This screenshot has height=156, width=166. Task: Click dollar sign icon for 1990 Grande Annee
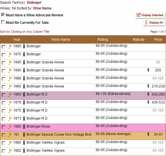click(x=148, y=70)
